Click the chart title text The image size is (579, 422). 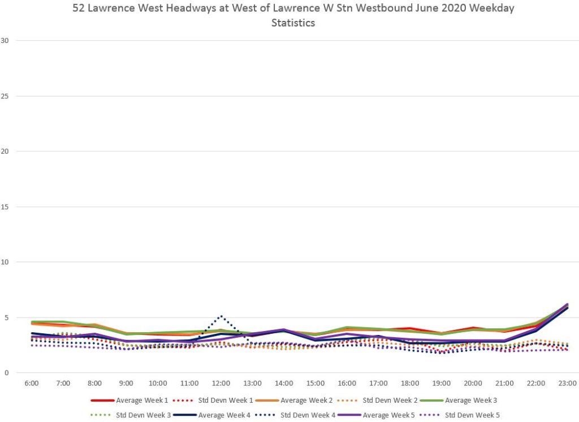coord(289,16)
